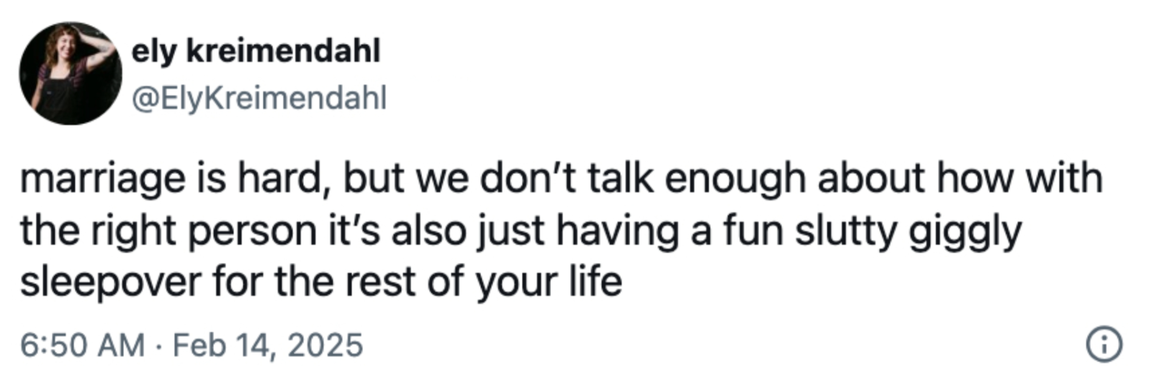
Task: Click the word "right" in the tweet
Action: coord(133,232)
